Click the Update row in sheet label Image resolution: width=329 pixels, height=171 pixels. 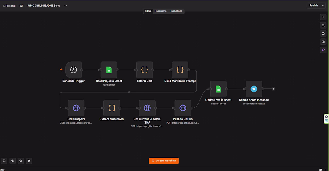click(x=218, y=100)
